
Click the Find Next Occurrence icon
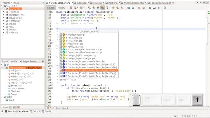tap(98, 8)
